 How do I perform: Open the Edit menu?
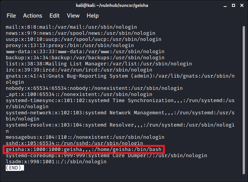(54, 16)
